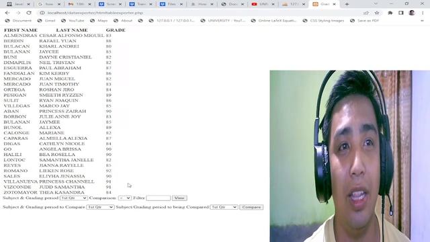Close the YouTube UNI tab
The width and height of the screenshot is (430, 242).
tap(273, 4)
